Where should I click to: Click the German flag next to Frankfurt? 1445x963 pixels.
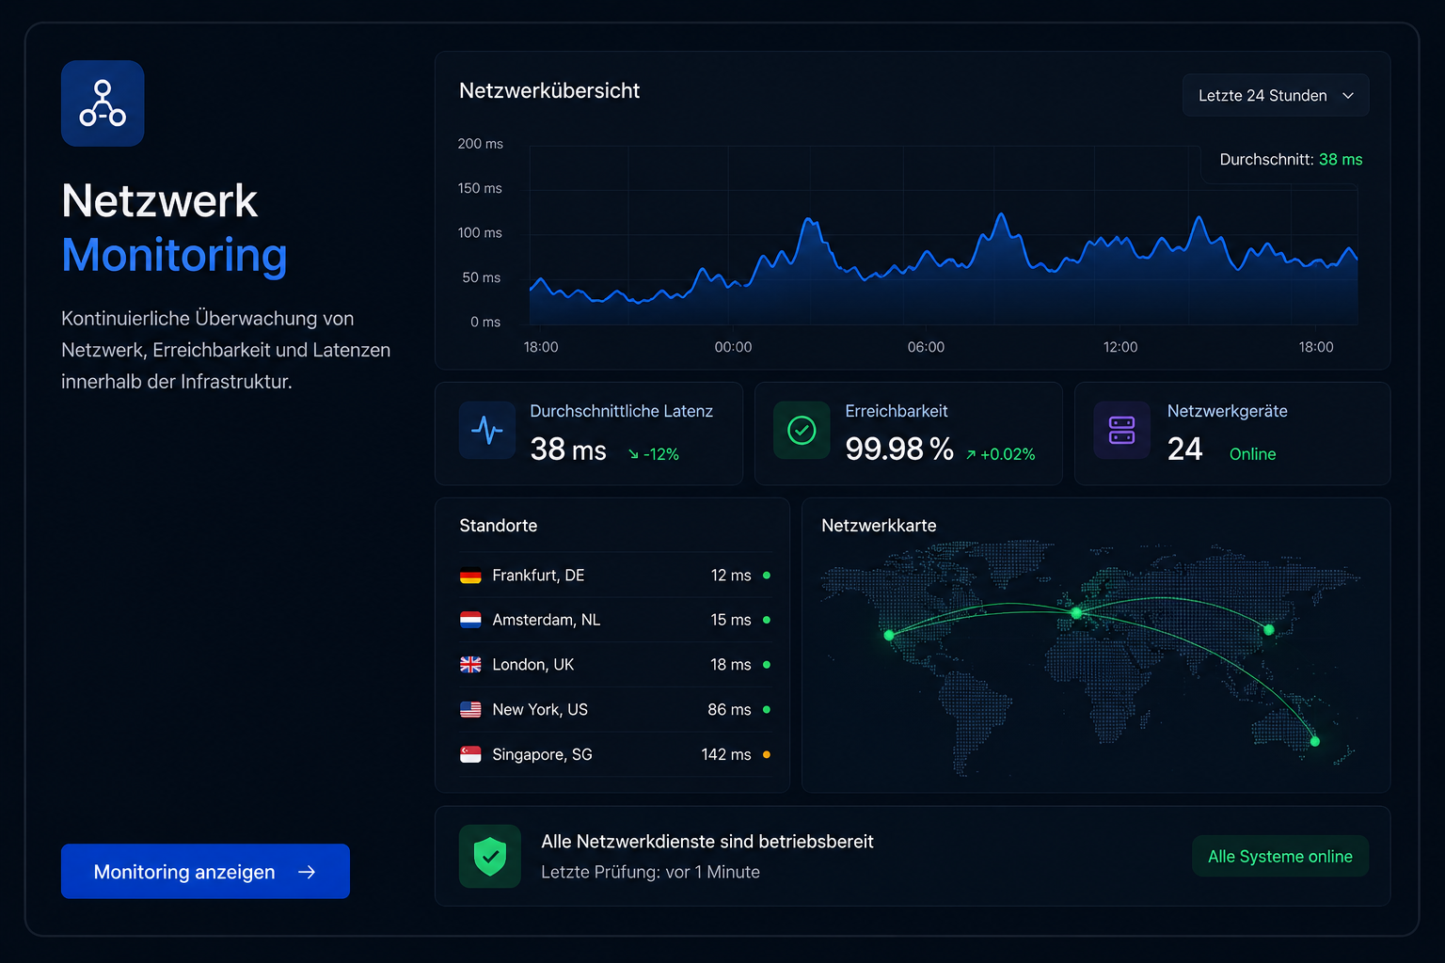(x=470, y=576)
